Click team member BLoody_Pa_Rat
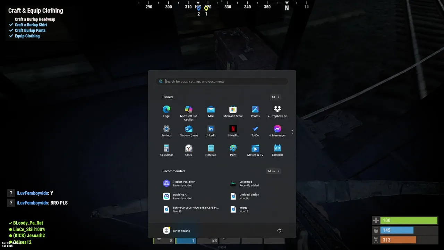Image resolution: width=444 pixels, height=250 pixels. coord(28,223)
